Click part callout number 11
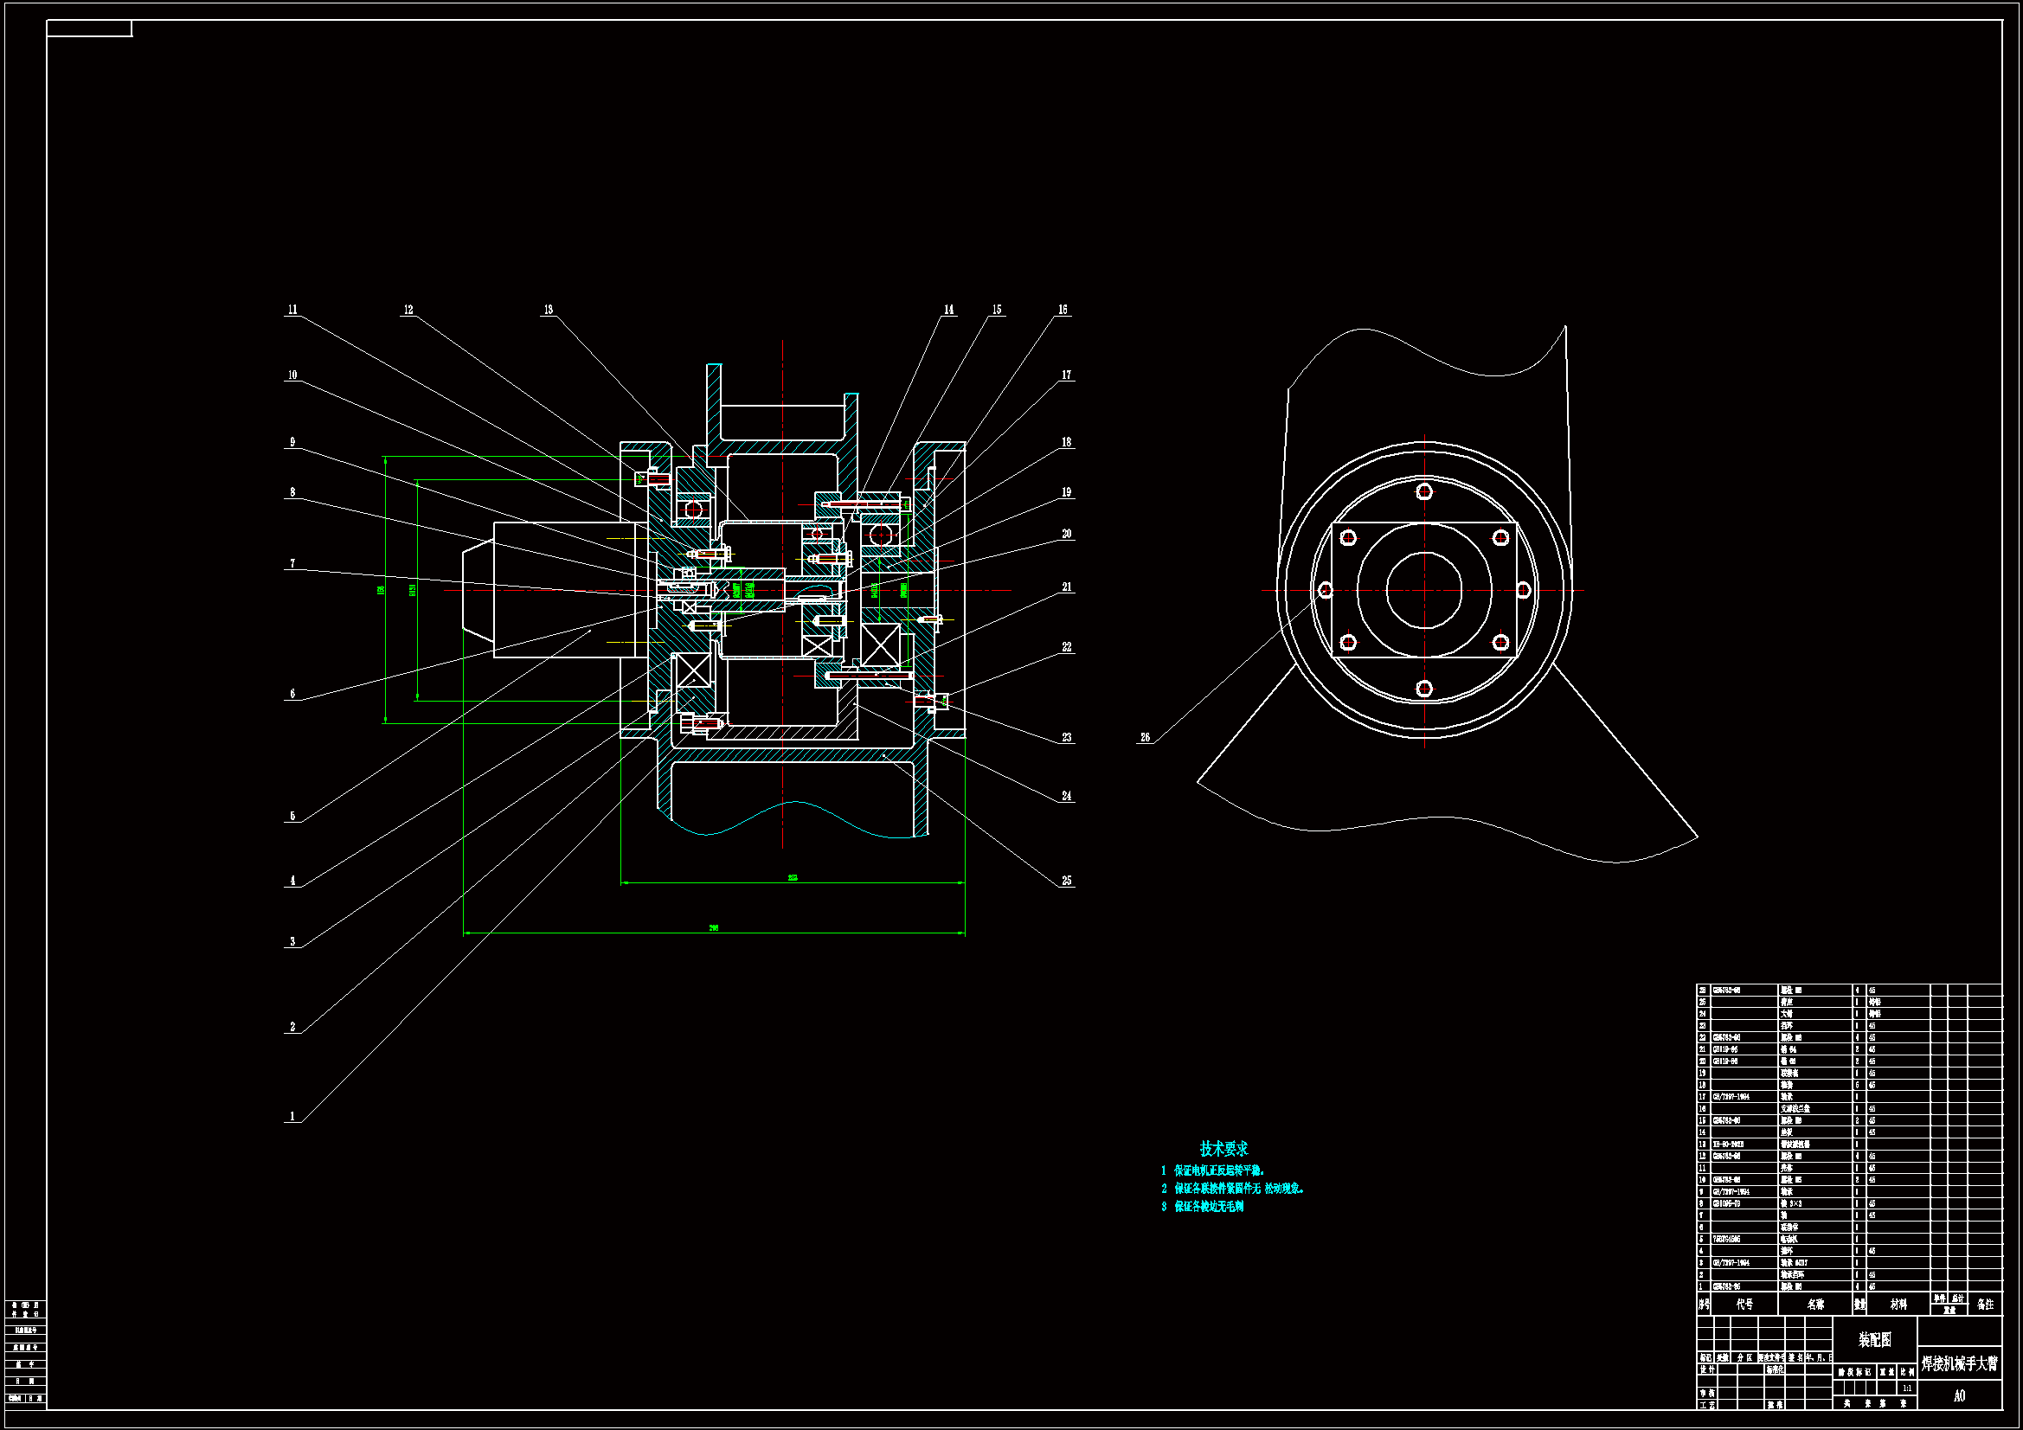The height and width of the screenshot is (1430, 2023). point(292,311)
